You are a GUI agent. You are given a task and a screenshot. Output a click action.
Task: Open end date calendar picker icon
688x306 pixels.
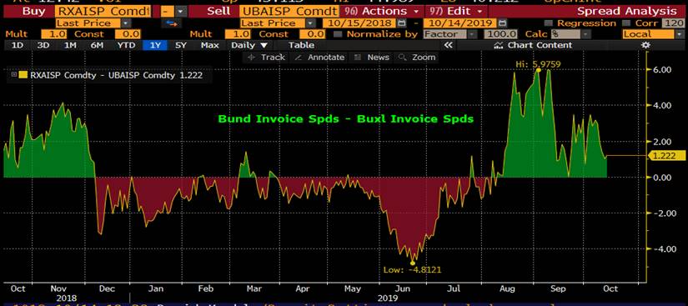(x=503, y=23)
